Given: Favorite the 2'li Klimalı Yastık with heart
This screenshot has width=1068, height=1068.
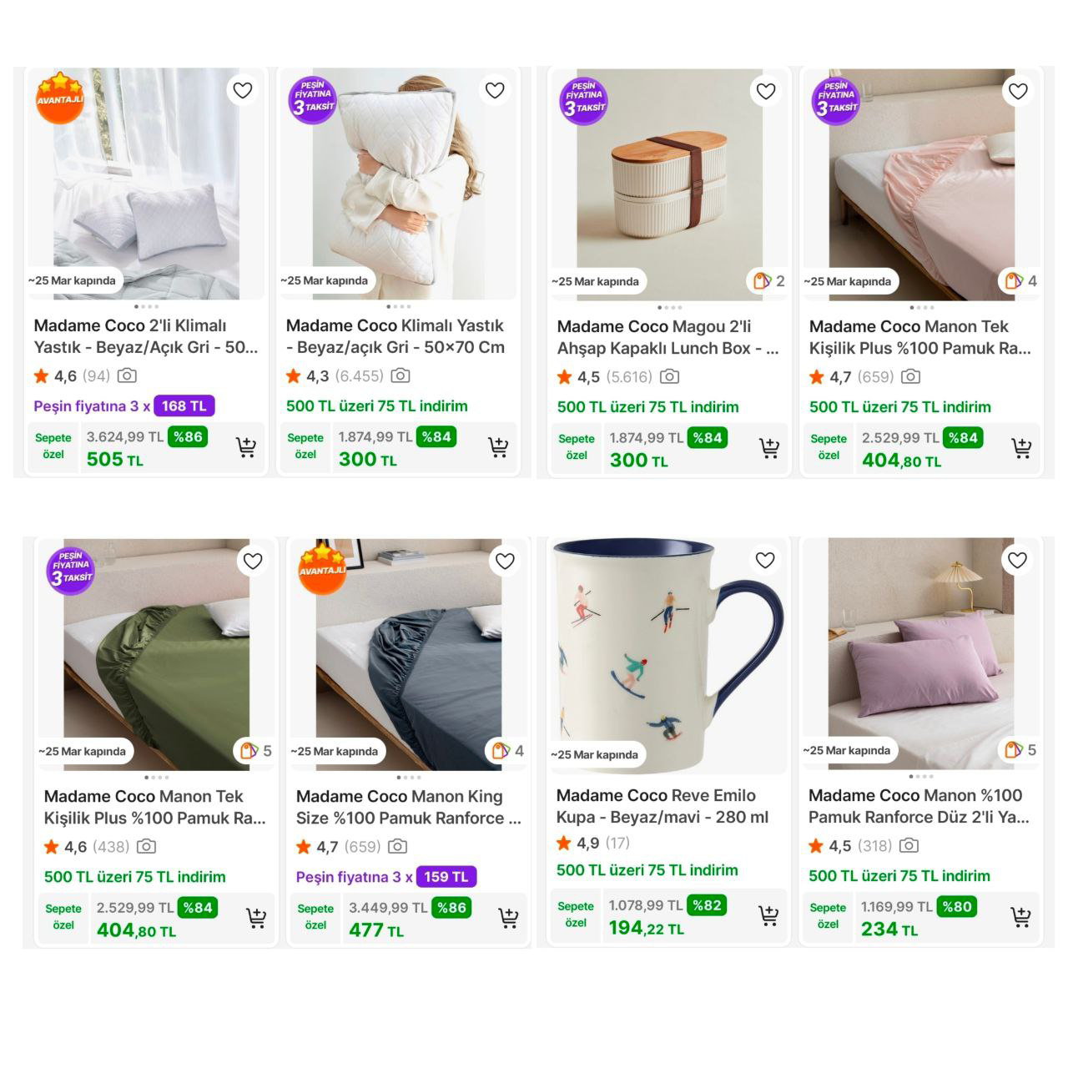Looking at the screenshot, I should 243,90.
